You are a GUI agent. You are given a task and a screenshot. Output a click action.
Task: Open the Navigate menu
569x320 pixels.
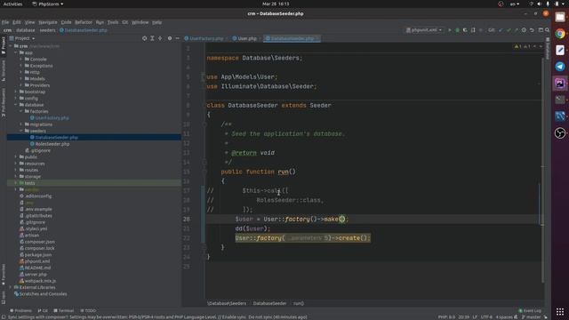coord(48,22)
